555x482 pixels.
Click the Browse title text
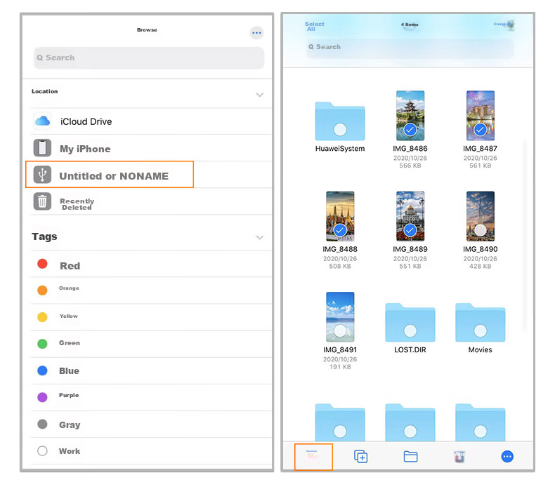(x=147, y=29)
